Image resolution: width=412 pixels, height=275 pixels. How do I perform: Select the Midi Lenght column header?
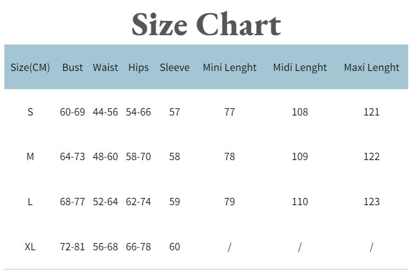point(300,68)
